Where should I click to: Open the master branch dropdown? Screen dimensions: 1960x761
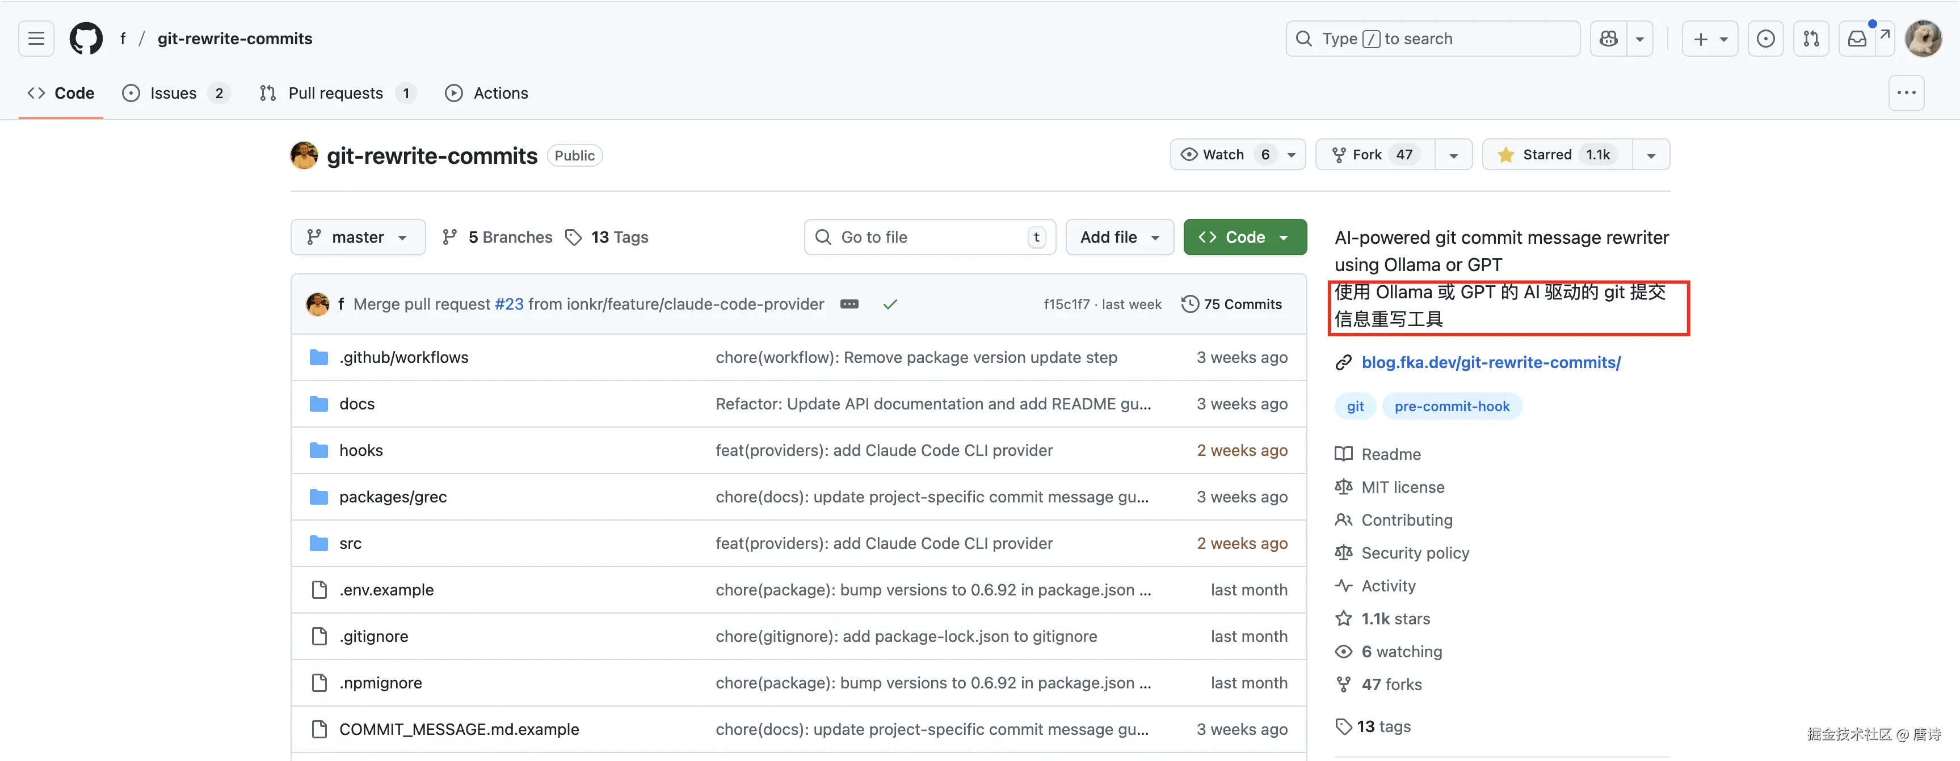[357, 237]
